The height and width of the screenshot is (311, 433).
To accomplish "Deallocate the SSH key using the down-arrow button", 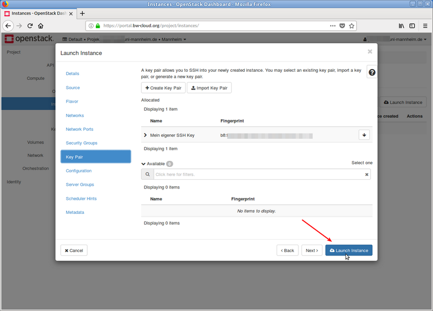I will point(364,134).
